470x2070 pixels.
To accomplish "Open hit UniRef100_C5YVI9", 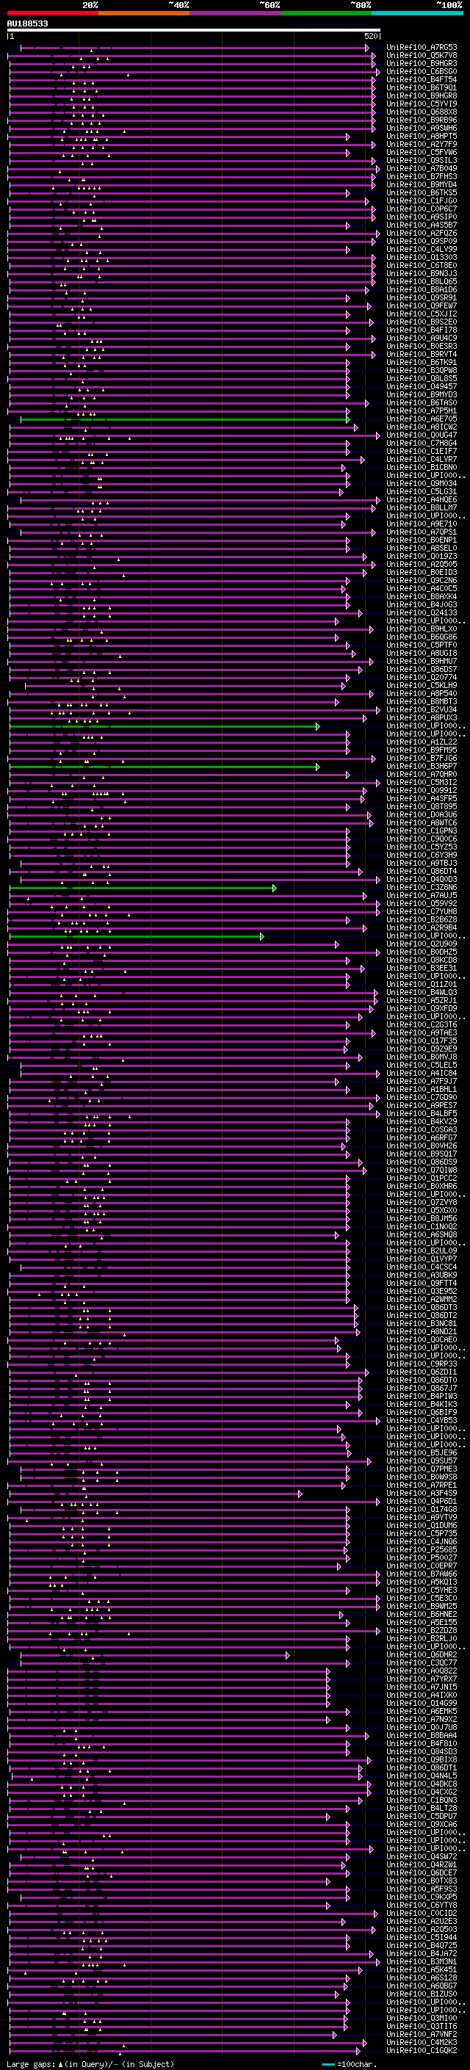I will (422, 104).
